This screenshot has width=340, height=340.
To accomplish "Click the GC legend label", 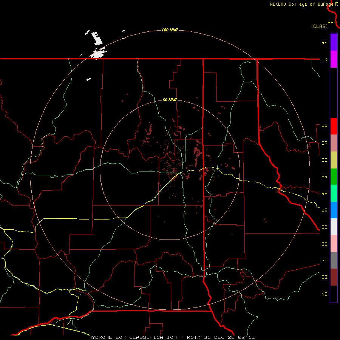I will [324, 261].
